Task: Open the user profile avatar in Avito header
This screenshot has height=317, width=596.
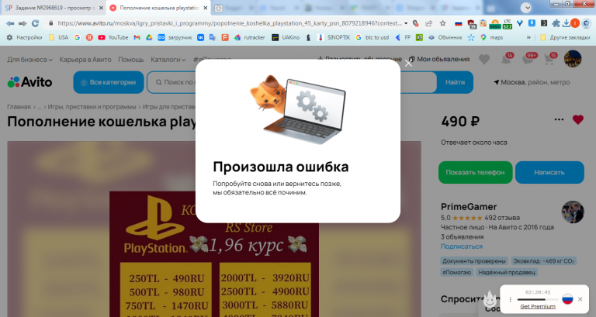Action: pos(573,59)
